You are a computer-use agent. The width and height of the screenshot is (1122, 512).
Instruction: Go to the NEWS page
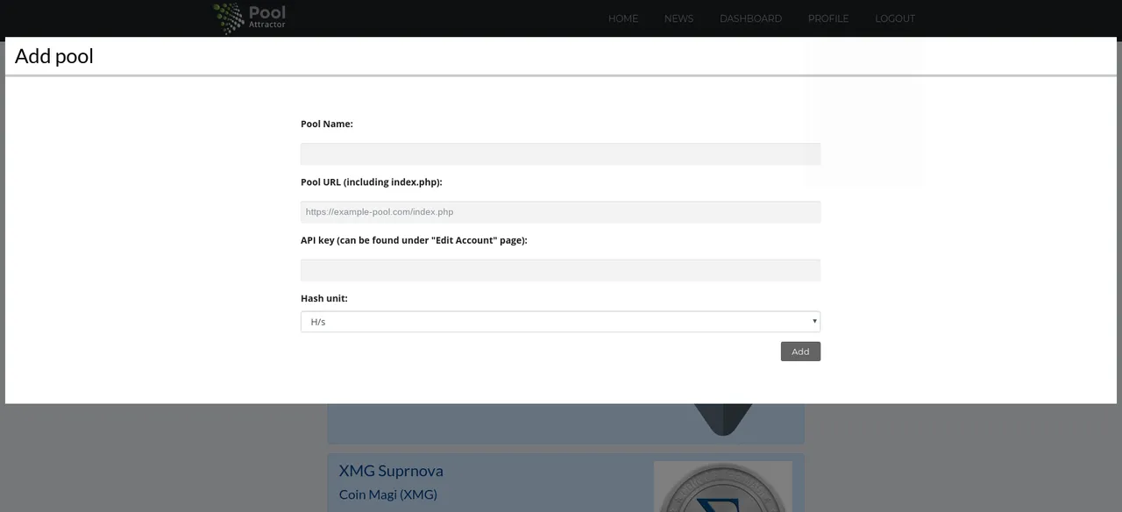(x=678, y=18)
